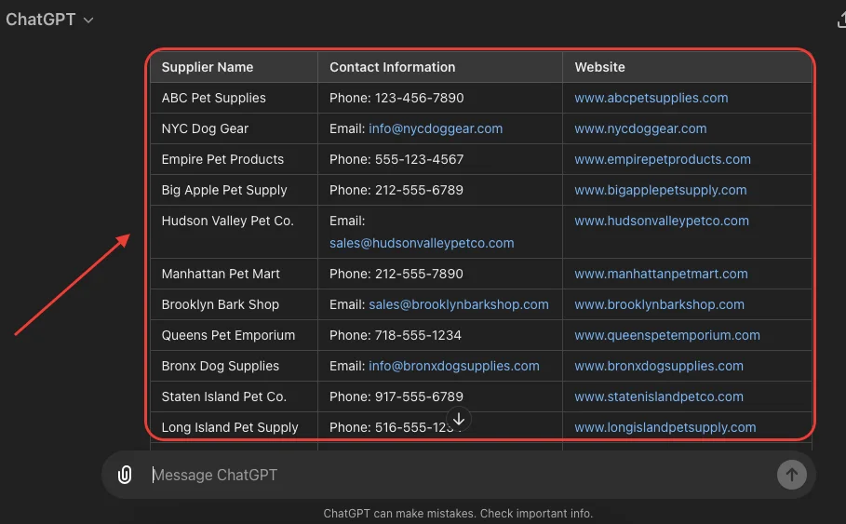Attach a file using the paperclip icon
The width and height of the screenshot is (846, 524).
[125, 475]
